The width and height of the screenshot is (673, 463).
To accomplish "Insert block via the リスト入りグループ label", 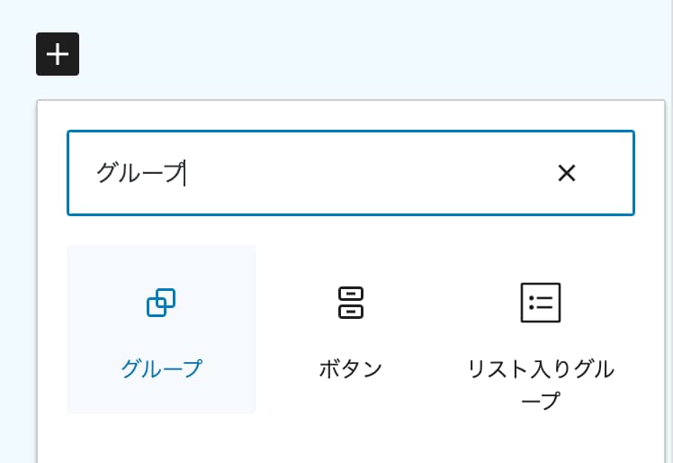I will pos(541,385).
